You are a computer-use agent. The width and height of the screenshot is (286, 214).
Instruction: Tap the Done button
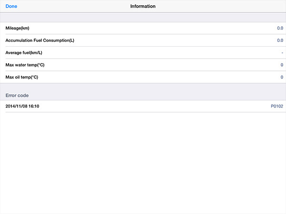(11, 6)
